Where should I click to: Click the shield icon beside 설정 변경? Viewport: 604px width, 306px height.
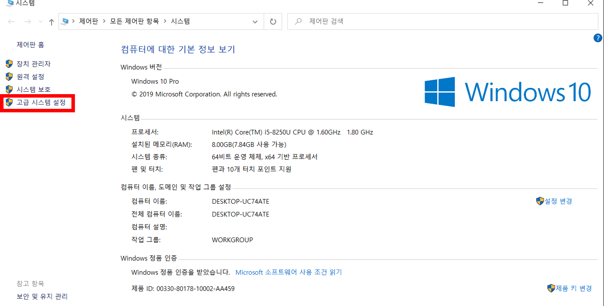coord(540,201)
